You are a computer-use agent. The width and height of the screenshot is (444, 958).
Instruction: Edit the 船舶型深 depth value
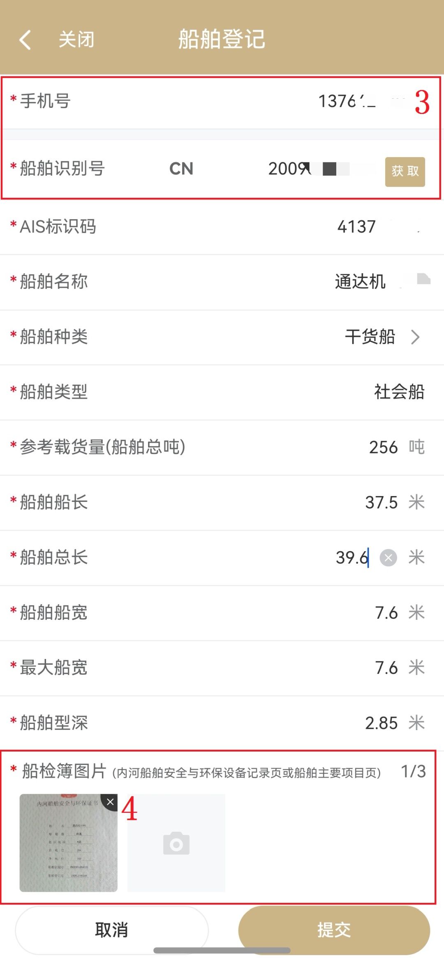tap(381, 723)
